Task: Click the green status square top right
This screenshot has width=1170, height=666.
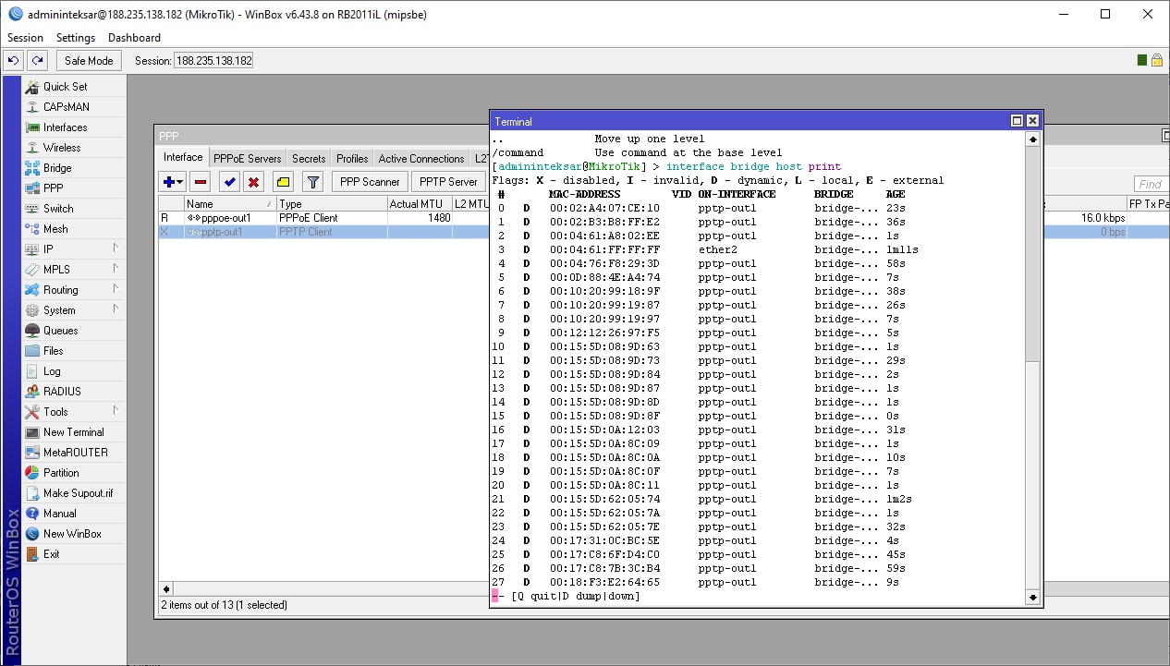Action: coord(1142,60)
